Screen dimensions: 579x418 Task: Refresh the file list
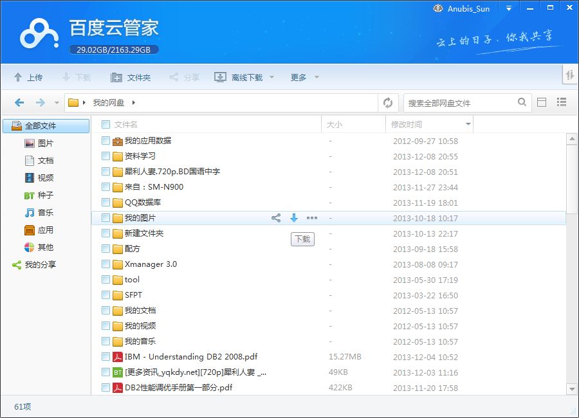point(388,103)
